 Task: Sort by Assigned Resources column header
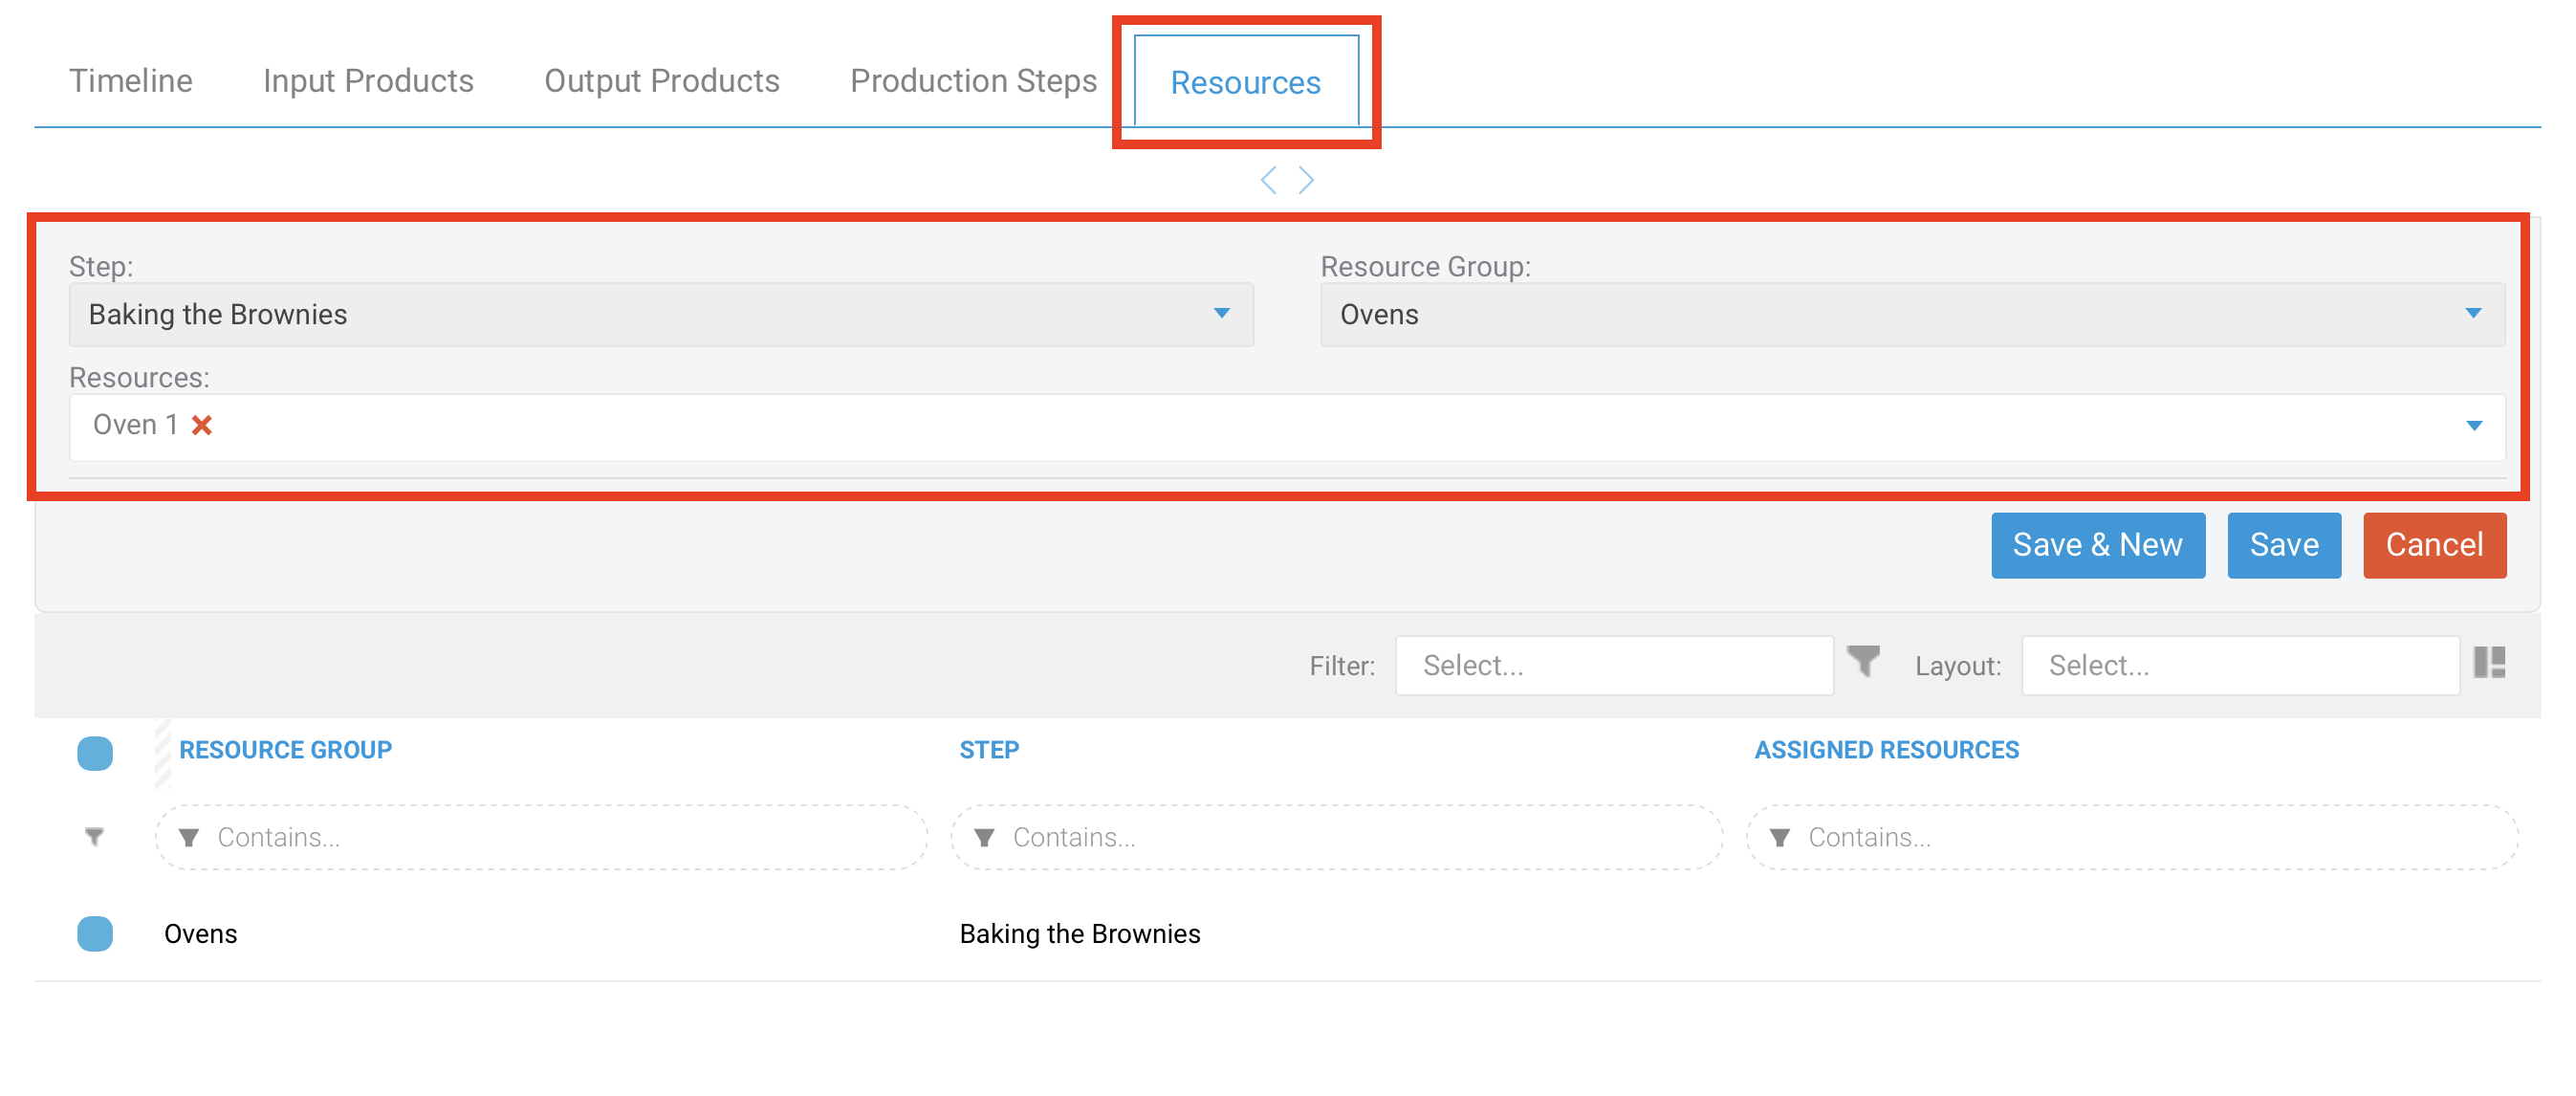[x=1886, y=750]
